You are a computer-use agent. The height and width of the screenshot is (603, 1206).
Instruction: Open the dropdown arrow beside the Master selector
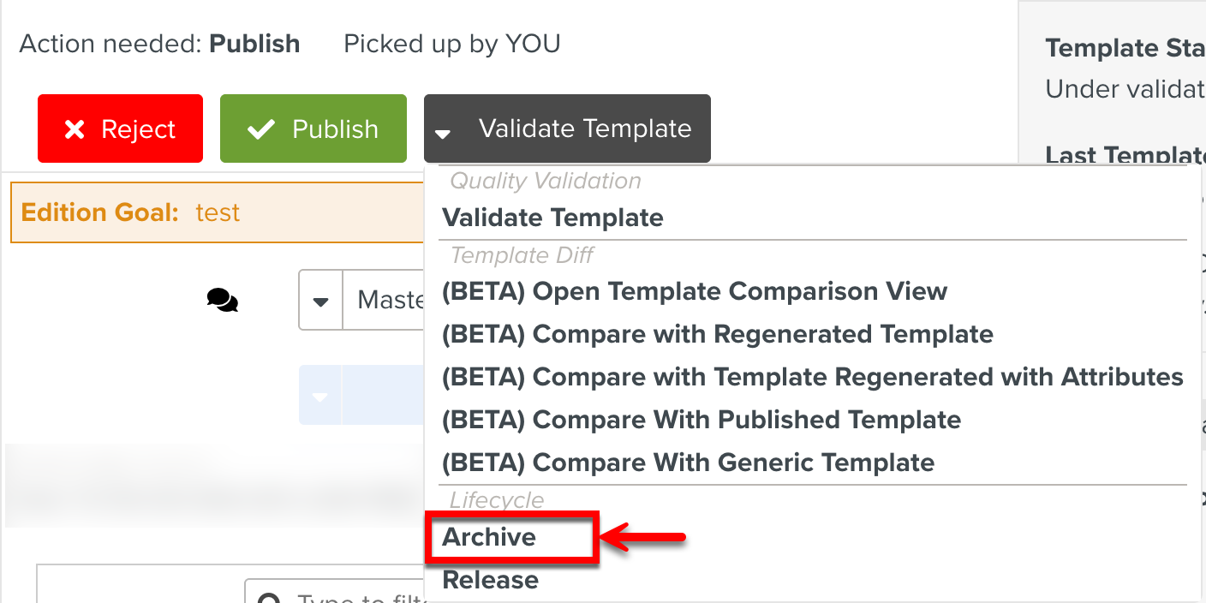tap(321, 300)
